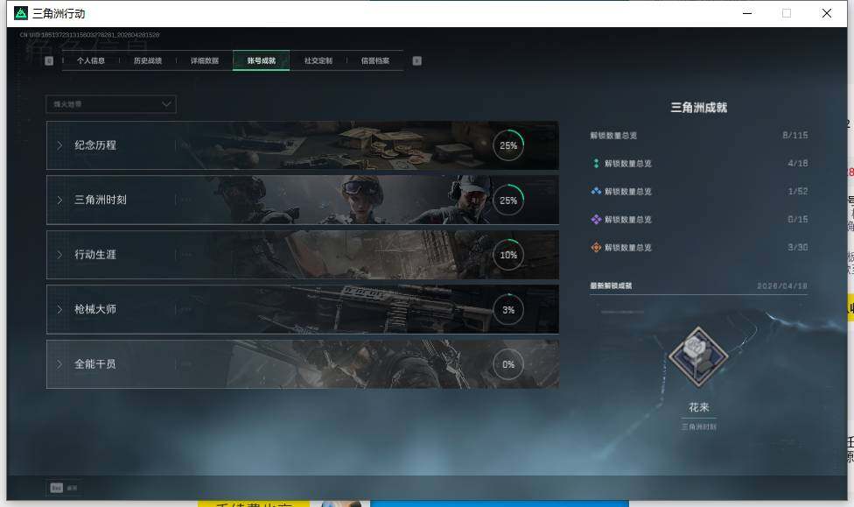Click the 三角洲行动 app icon in title bar
Screen dimensions: 854x507
click(x=21, y=13)
